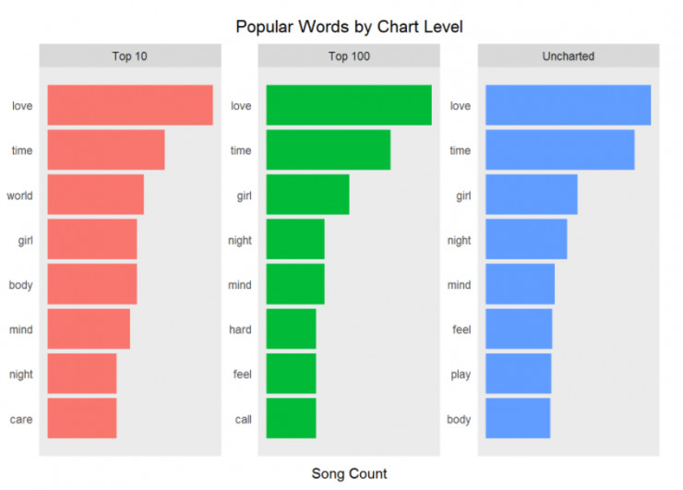Click the world label in Top 10 panel
This screenshot has height=490, width=683.
click(x=19, y=196)
